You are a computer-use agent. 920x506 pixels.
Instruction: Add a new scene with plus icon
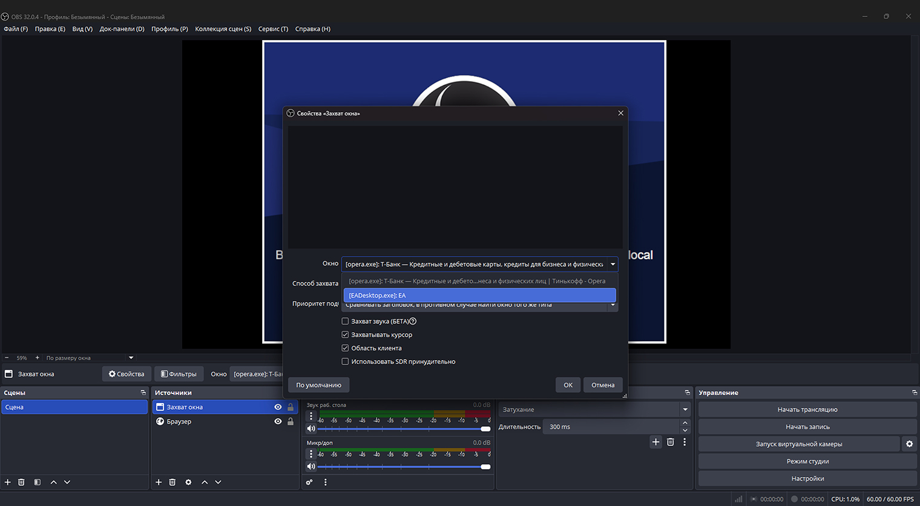pyautogui.click(x=8, y=482)
